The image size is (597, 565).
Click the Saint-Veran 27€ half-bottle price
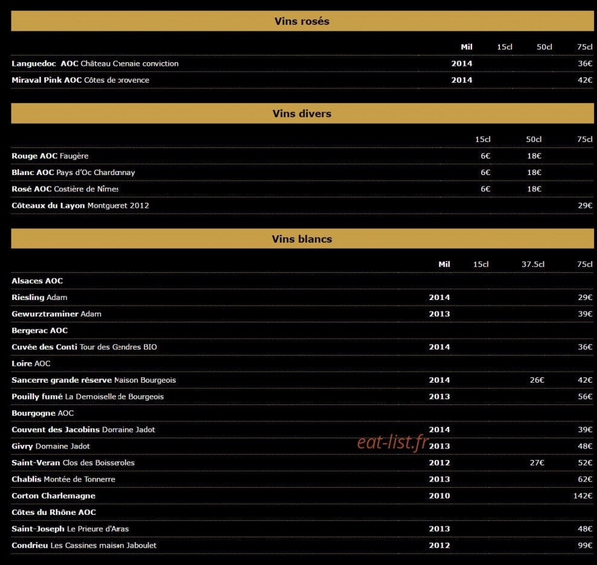pos(537,462)
